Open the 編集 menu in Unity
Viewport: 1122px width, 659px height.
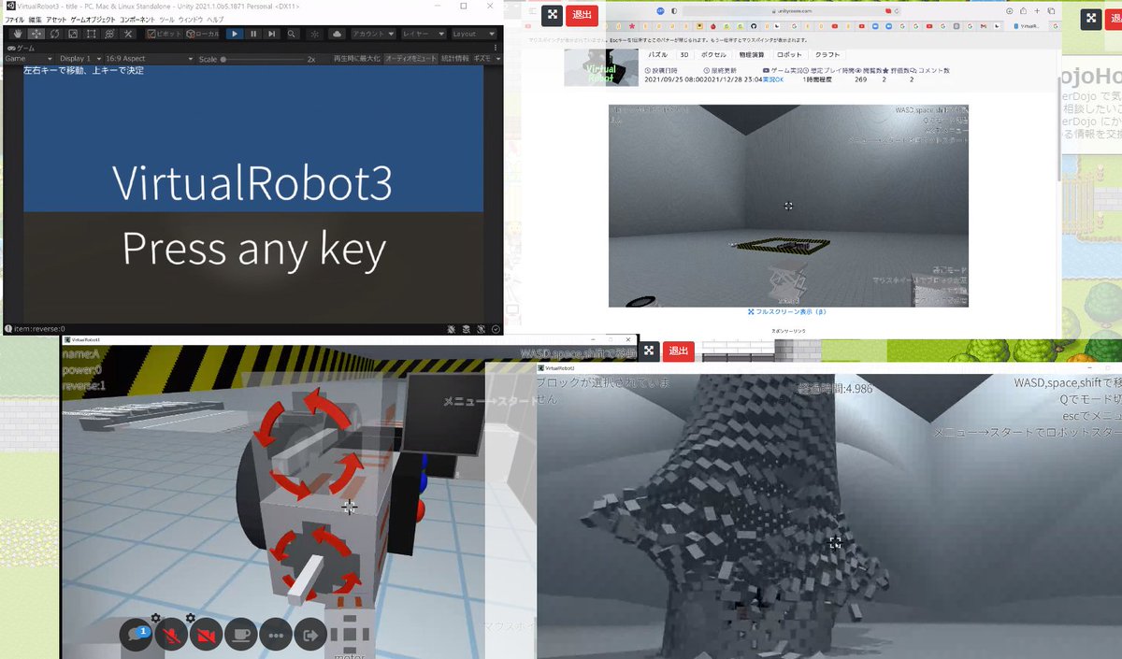point(35,19)
